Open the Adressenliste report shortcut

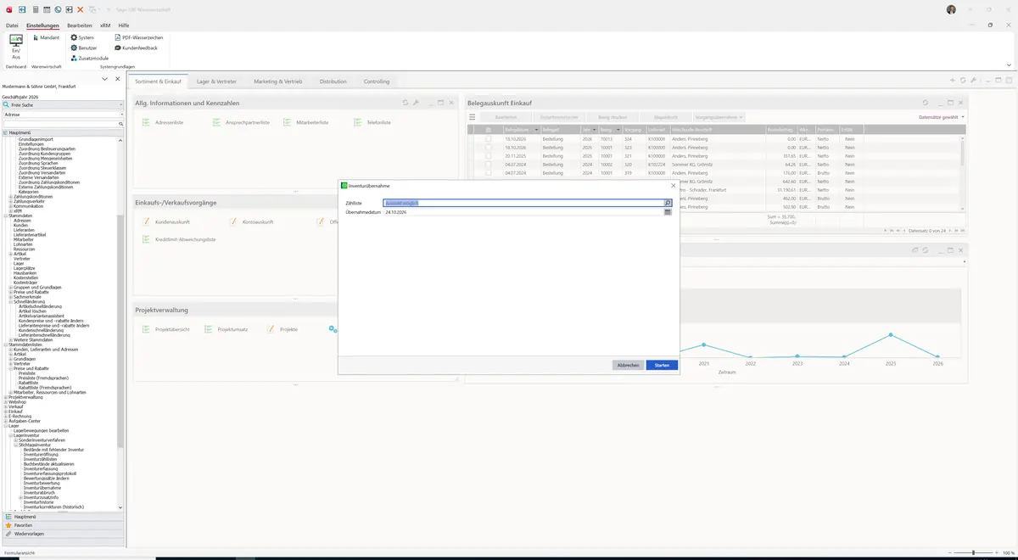[163, 123]
